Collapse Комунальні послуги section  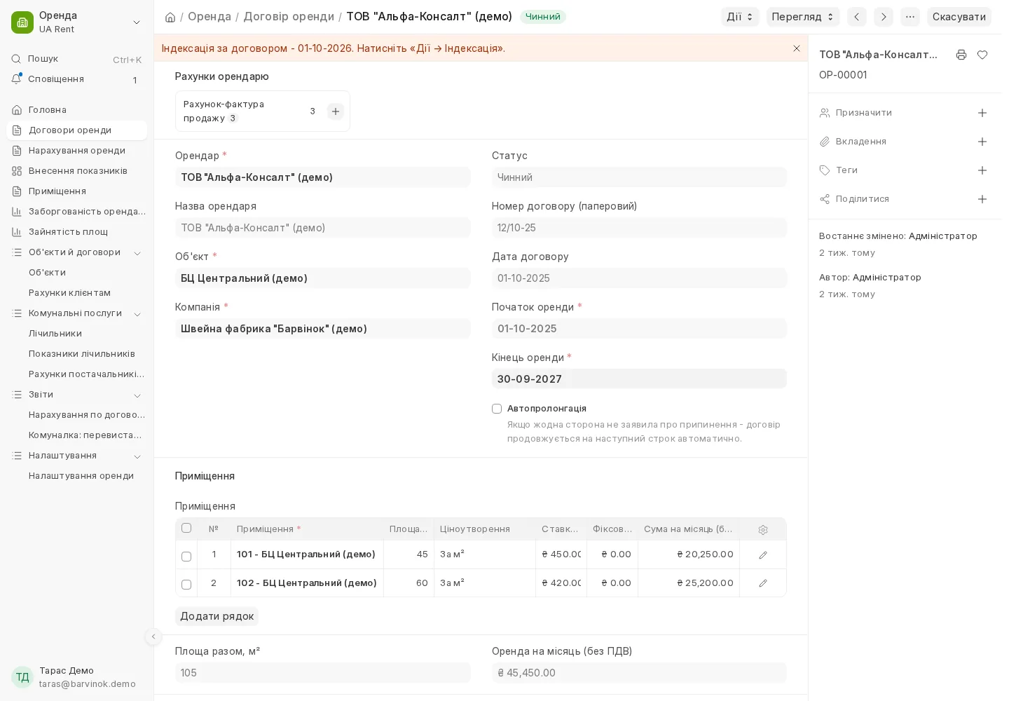(x=137, y=314)
